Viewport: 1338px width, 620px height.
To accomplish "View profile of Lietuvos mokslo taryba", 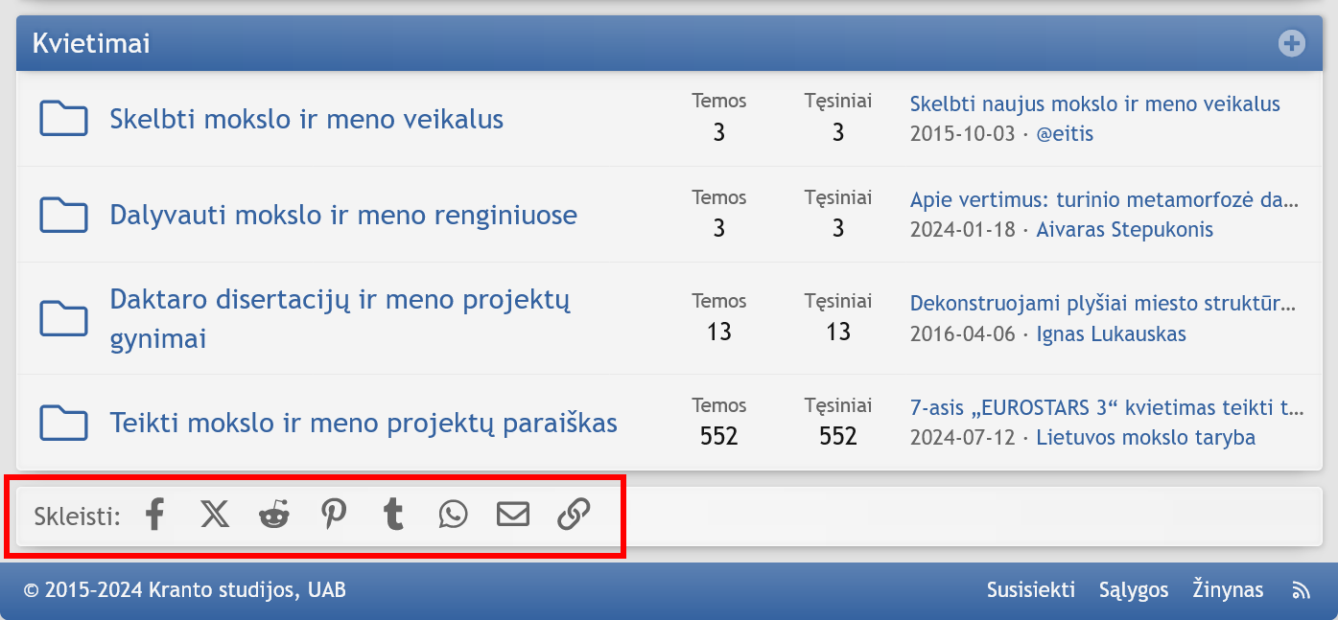I will [1145, 438].
